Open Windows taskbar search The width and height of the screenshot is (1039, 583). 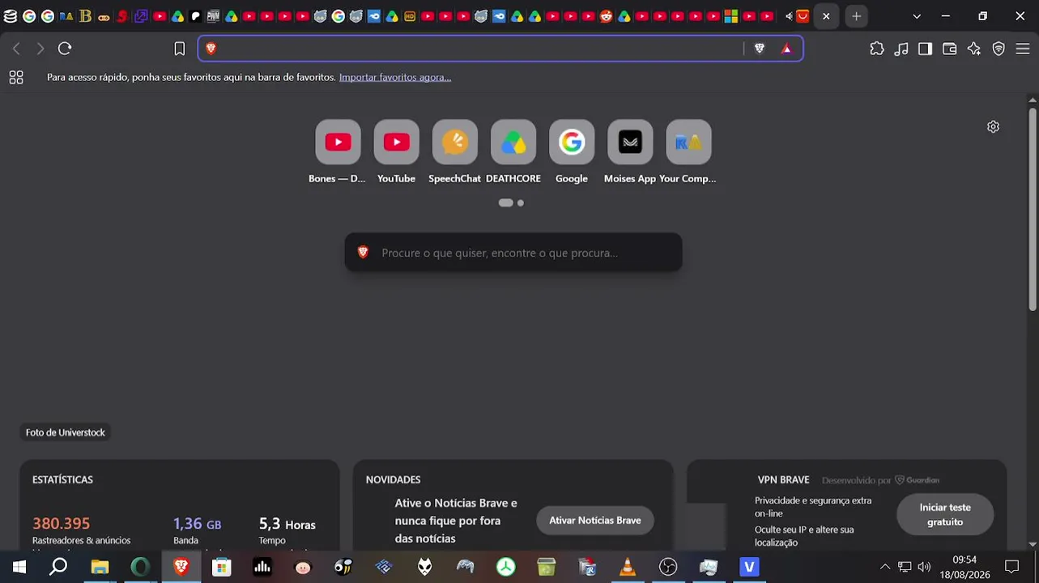point(58,567)
